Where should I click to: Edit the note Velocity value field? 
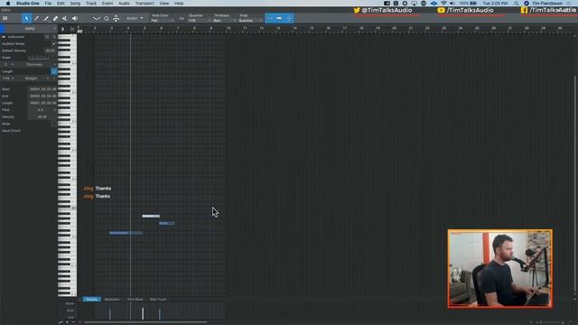coord(42,116)
